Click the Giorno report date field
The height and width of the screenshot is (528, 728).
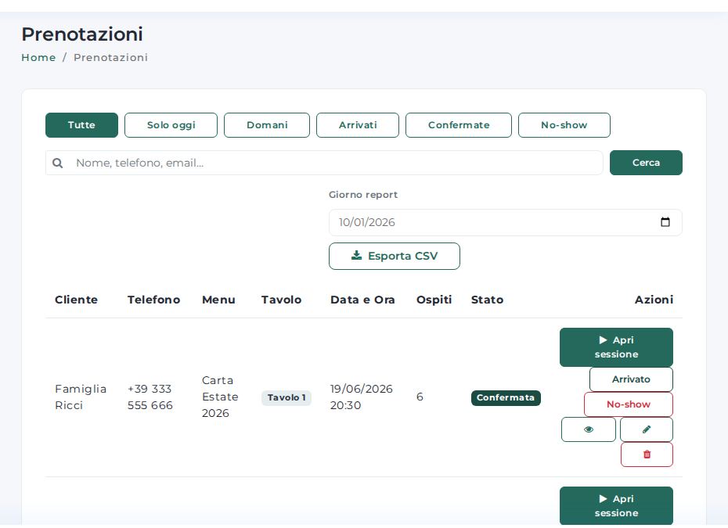(506, 222)
